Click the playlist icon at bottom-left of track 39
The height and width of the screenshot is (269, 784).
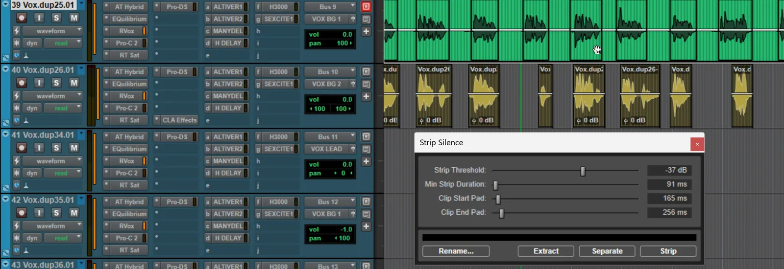(5, 57)
